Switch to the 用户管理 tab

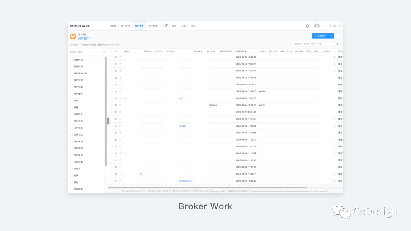(126, 26)
